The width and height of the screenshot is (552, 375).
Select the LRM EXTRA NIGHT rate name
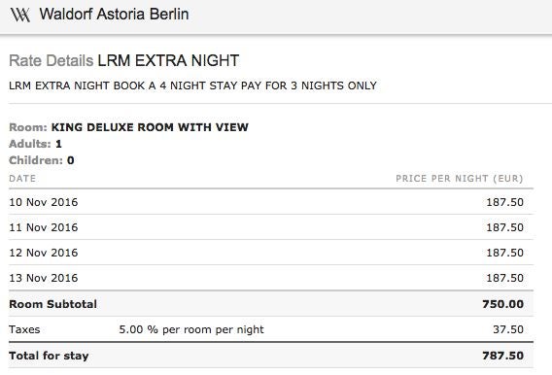point(168,60)
